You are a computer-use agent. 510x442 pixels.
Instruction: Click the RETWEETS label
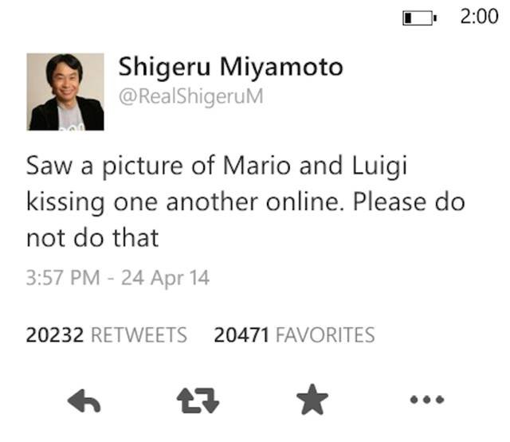click(139, 335)
